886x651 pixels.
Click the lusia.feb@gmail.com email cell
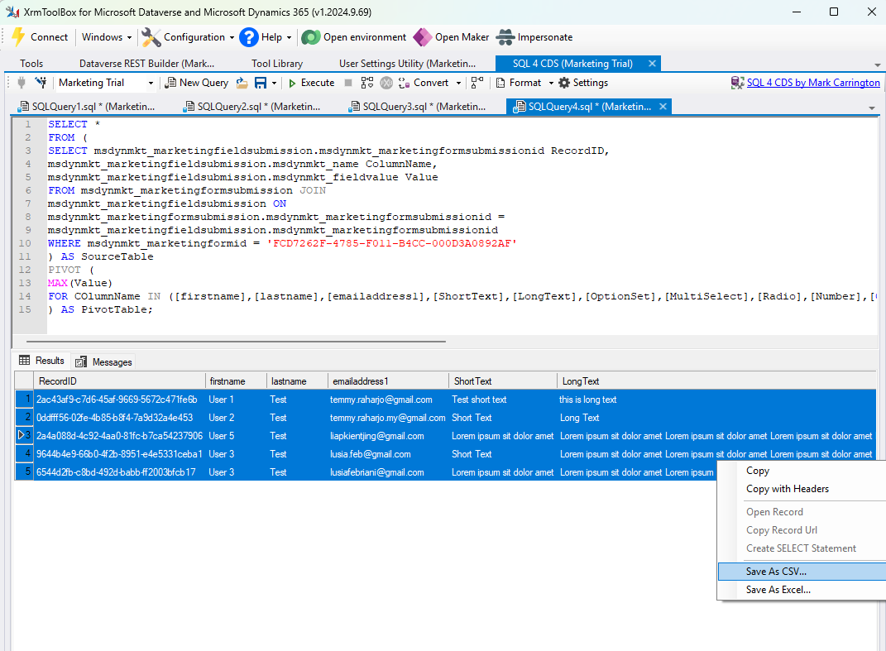(x=388, y=454)
